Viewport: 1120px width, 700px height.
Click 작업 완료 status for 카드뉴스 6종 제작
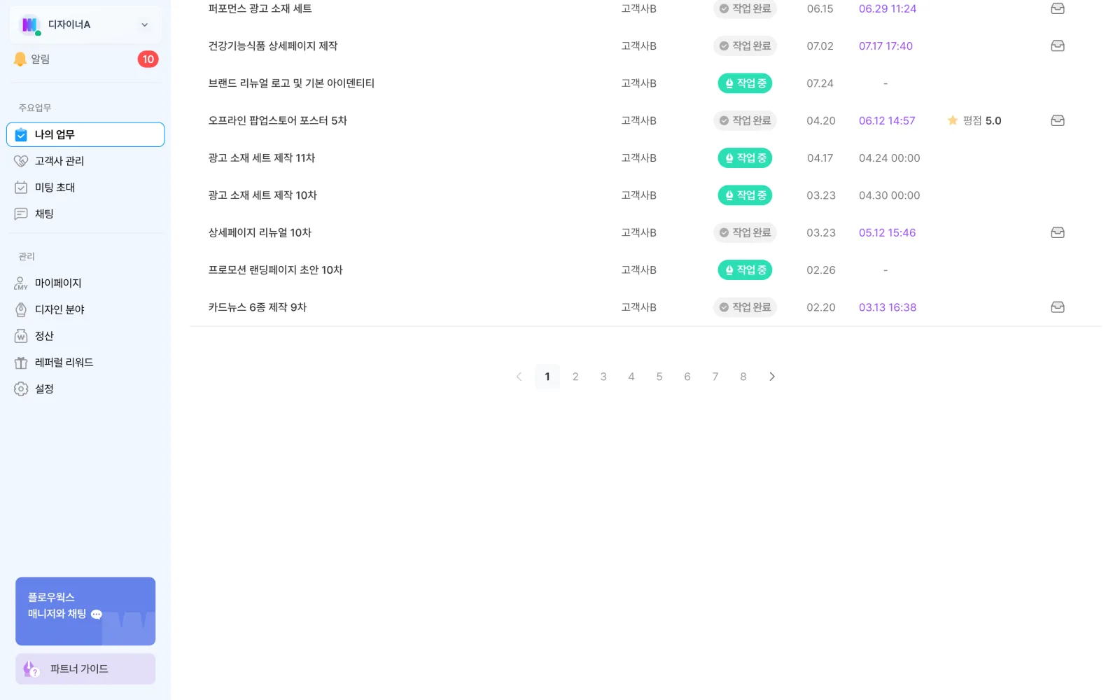click(x=745, y=307)
